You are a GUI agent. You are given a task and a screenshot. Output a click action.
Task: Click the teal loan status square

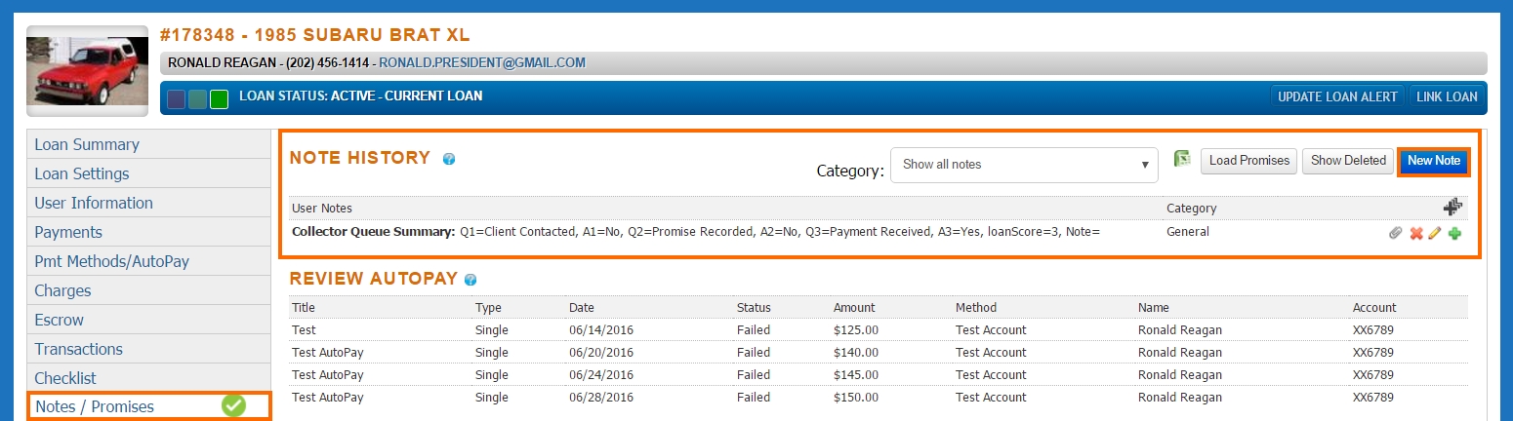tap(198, 98)
